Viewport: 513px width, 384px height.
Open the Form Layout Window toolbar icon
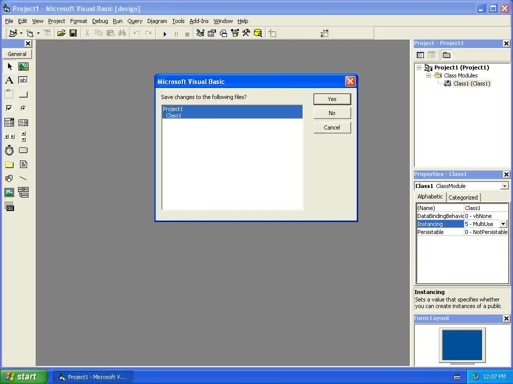223,33
